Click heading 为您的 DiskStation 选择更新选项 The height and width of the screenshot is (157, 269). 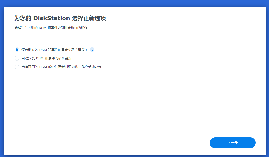[x=60, y=18]
